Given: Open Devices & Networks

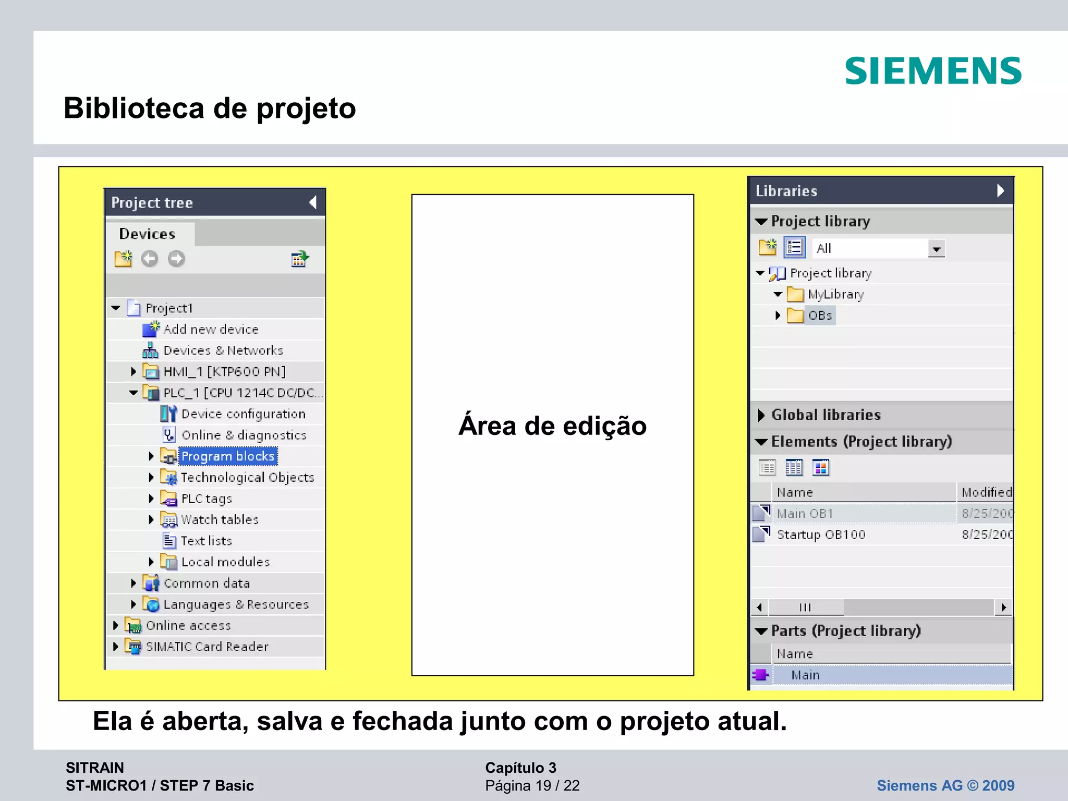Looking at the screenshot, I should [x=223, y=350].
